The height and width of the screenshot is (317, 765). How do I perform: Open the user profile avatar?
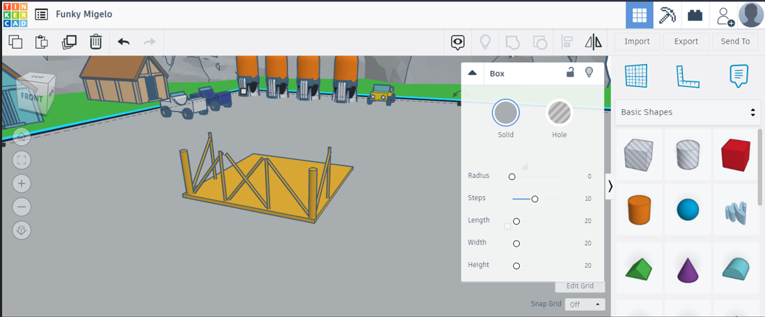pyautogui.click(x=751, y=15)
